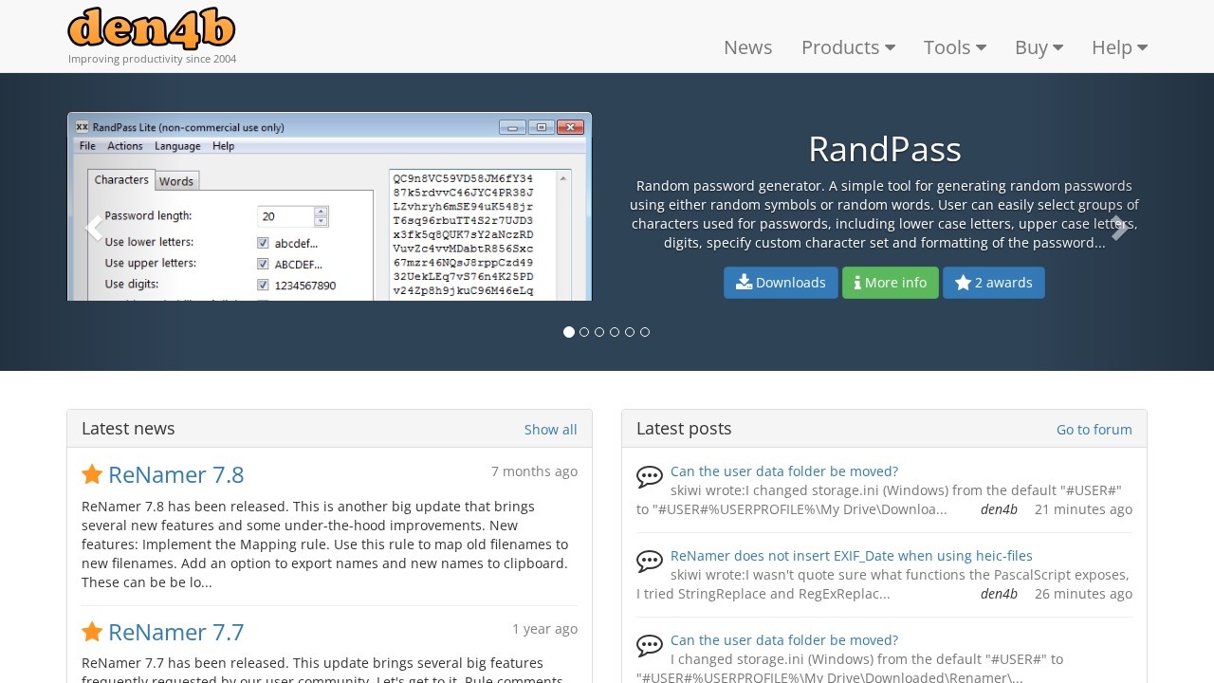The image size is (1214, 683).
Task: Select the fourth carousel indicator dot
Action: [x=615, y=332]
